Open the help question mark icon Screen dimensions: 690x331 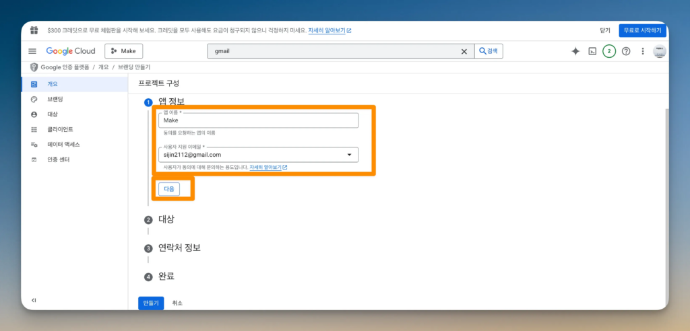626,51
